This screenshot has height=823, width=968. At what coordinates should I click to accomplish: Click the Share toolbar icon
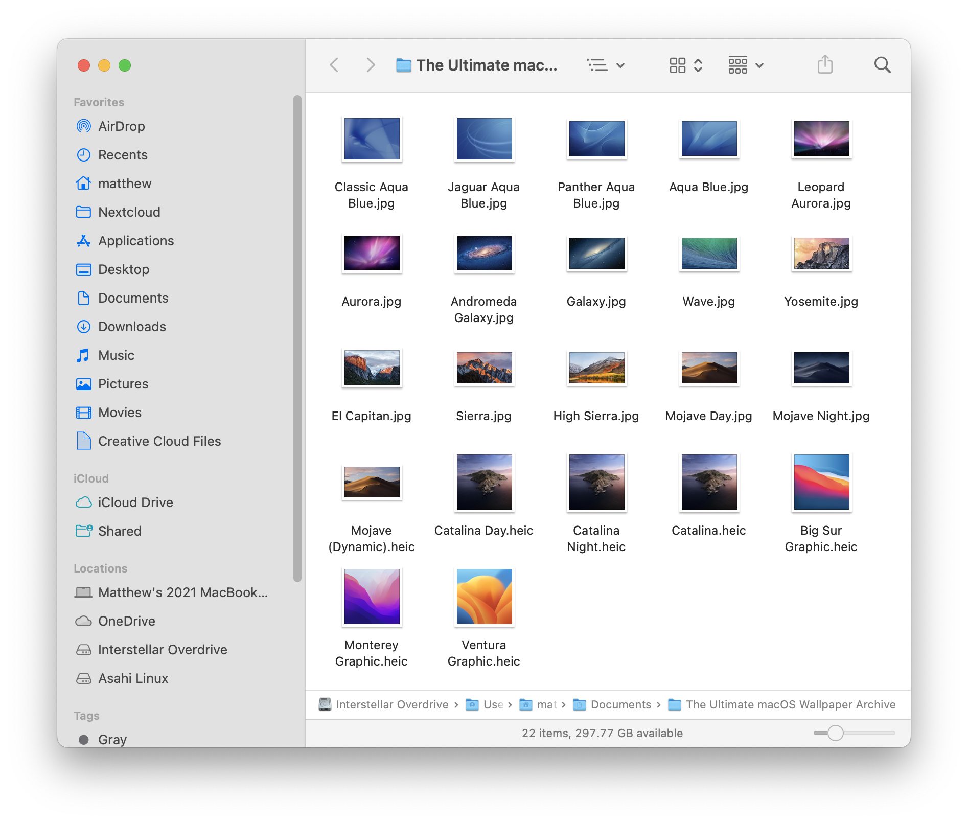pyautogui.click(x=824, y=65)
